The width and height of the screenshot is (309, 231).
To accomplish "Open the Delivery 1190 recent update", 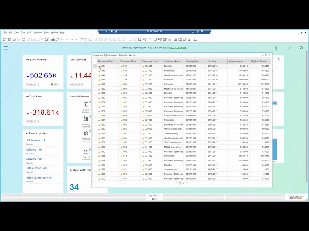I will [34, 150].
